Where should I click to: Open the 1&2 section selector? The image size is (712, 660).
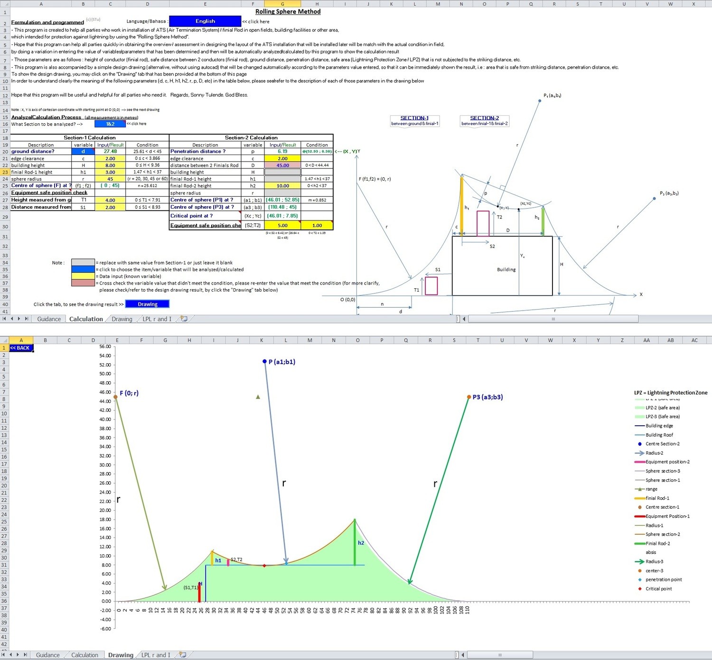(110, 124)
